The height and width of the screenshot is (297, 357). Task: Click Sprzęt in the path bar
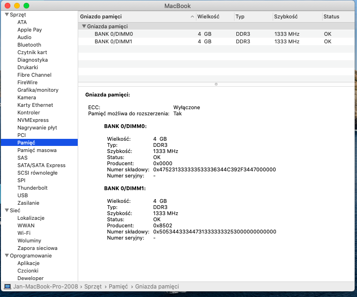click(x=93, y=287)
